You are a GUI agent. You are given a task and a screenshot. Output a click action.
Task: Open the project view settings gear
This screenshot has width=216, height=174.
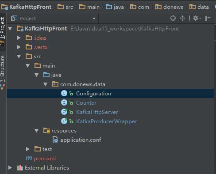pos(197,18)
